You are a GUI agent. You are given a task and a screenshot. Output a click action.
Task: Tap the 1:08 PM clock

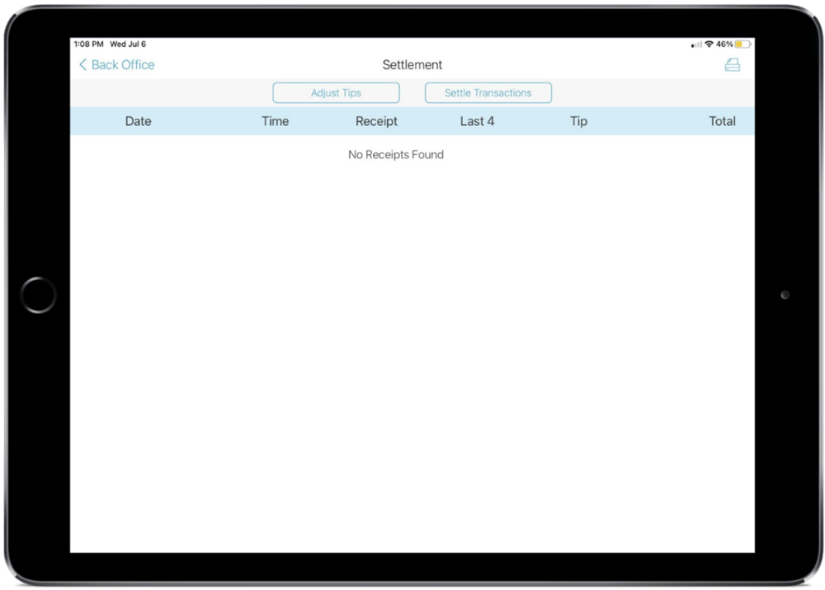coord(88,44)
